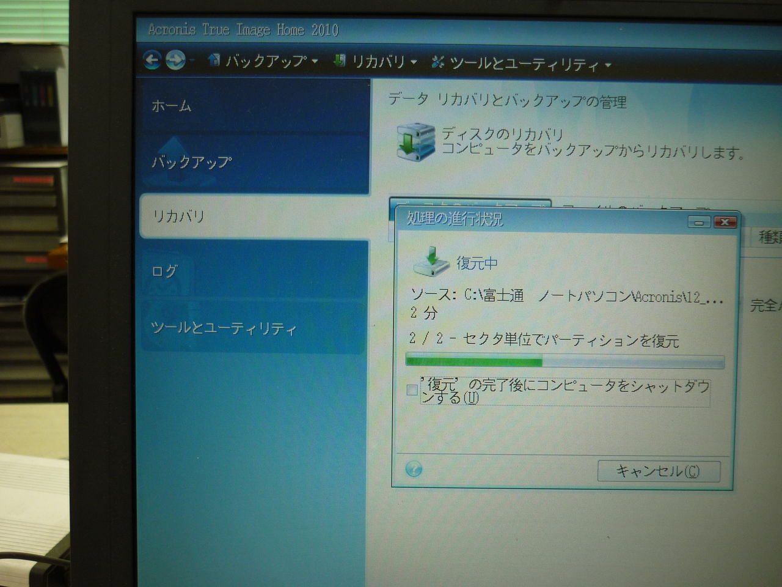Click the Forward navigation arrow icon
The image size is (782, 587).
[175, 60]
